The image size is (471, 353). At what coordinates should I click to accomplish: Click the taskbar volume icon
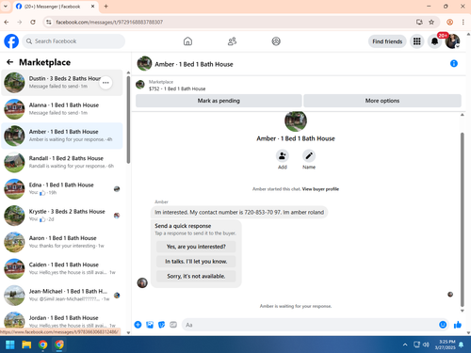(426, 345)
